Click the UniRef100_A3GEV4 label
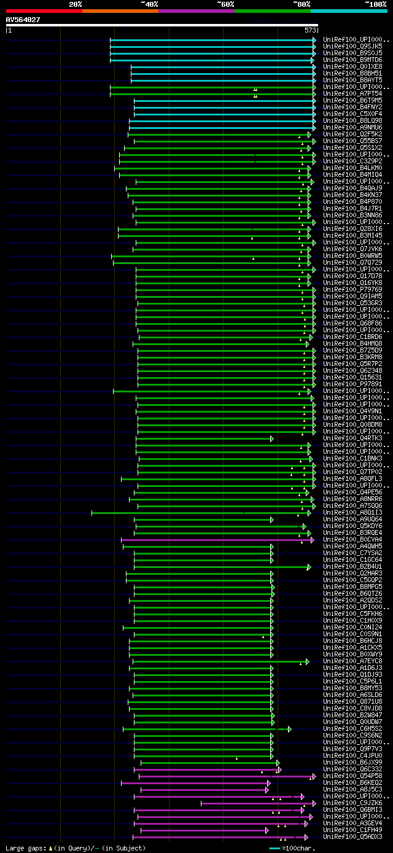This screenshot has height=853, width=393. tap(353, 823)
